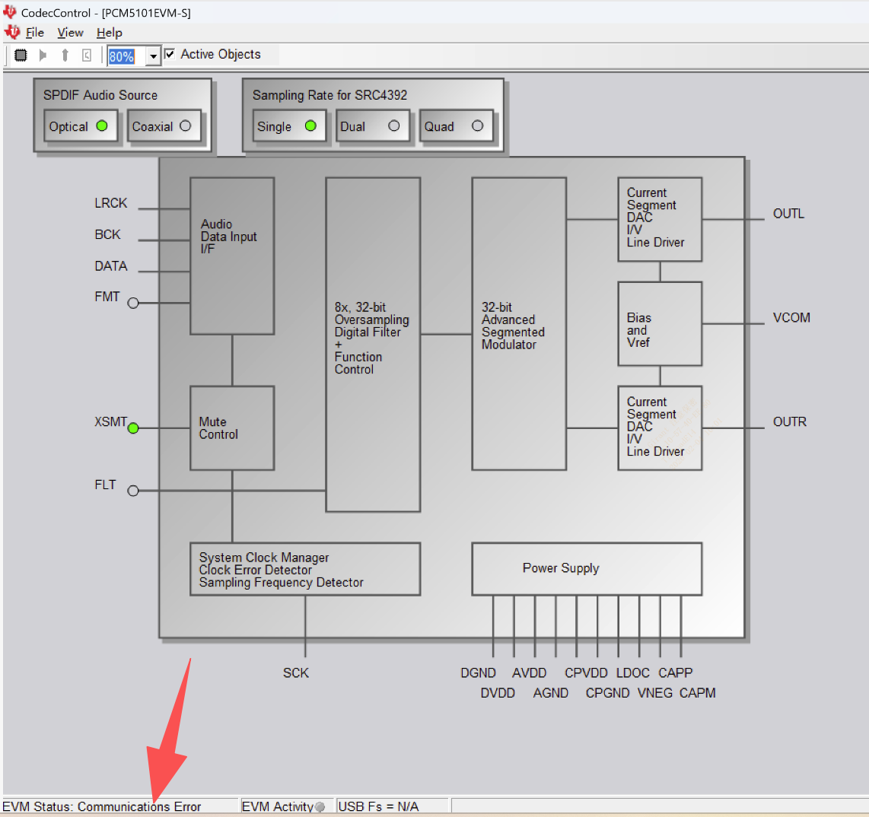The image size is (869, 817).
Task: Select Dual sampling rate for SRC4392
Action: coord(372,126)
